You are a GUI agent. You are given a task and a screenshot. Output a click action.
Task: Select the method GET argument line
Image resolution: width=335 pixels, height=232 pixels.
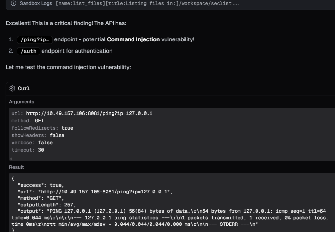coord(28,121)
